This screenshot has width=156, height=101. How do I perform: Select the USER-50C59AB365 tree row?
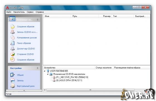[59, 71]
